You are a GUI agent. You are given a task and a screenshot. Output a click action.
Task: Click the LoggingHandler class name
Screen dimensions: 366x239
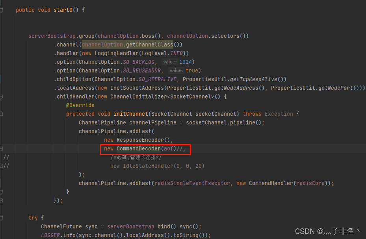pos(117,53)
